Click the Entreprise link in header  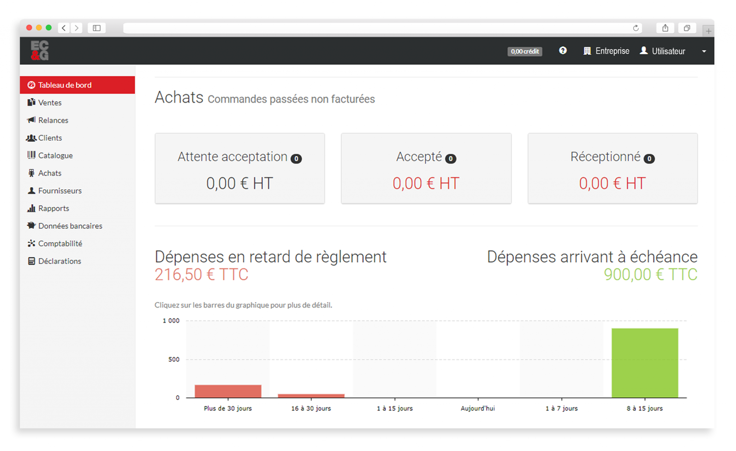coord(612,51)
